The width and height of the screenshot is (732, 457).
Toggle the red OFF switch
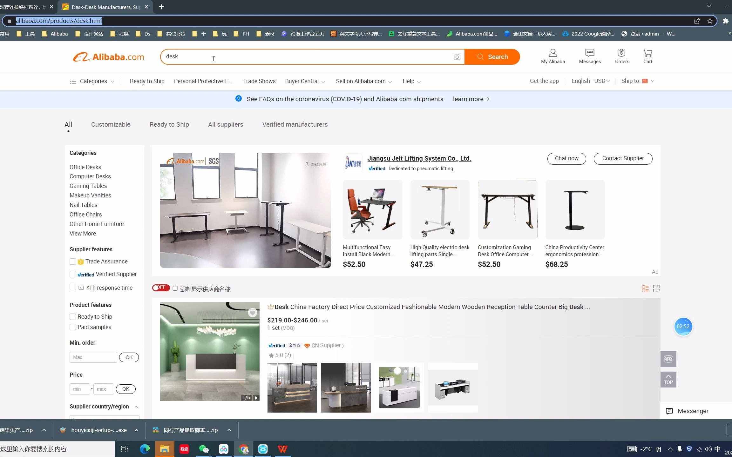[x=161, y=288]
